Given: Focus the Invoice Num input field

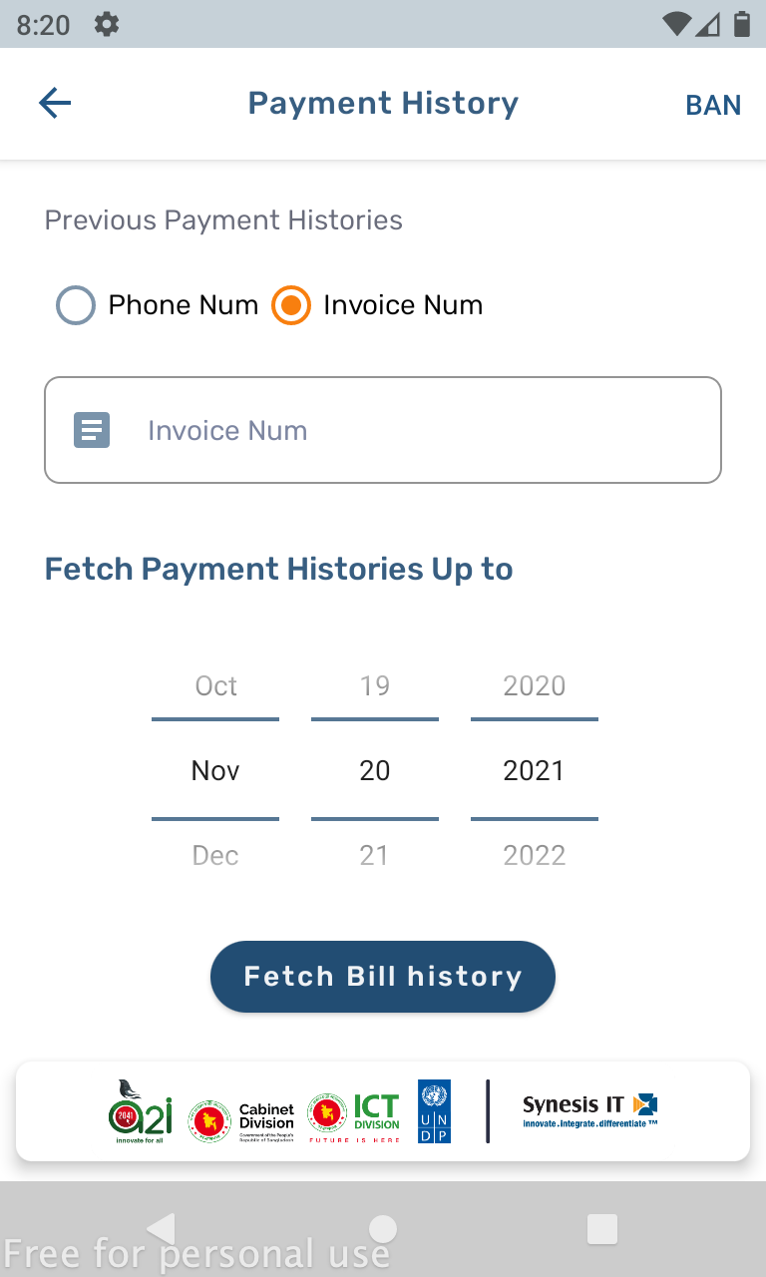Looking at the screenshot, I should (419, 430).
